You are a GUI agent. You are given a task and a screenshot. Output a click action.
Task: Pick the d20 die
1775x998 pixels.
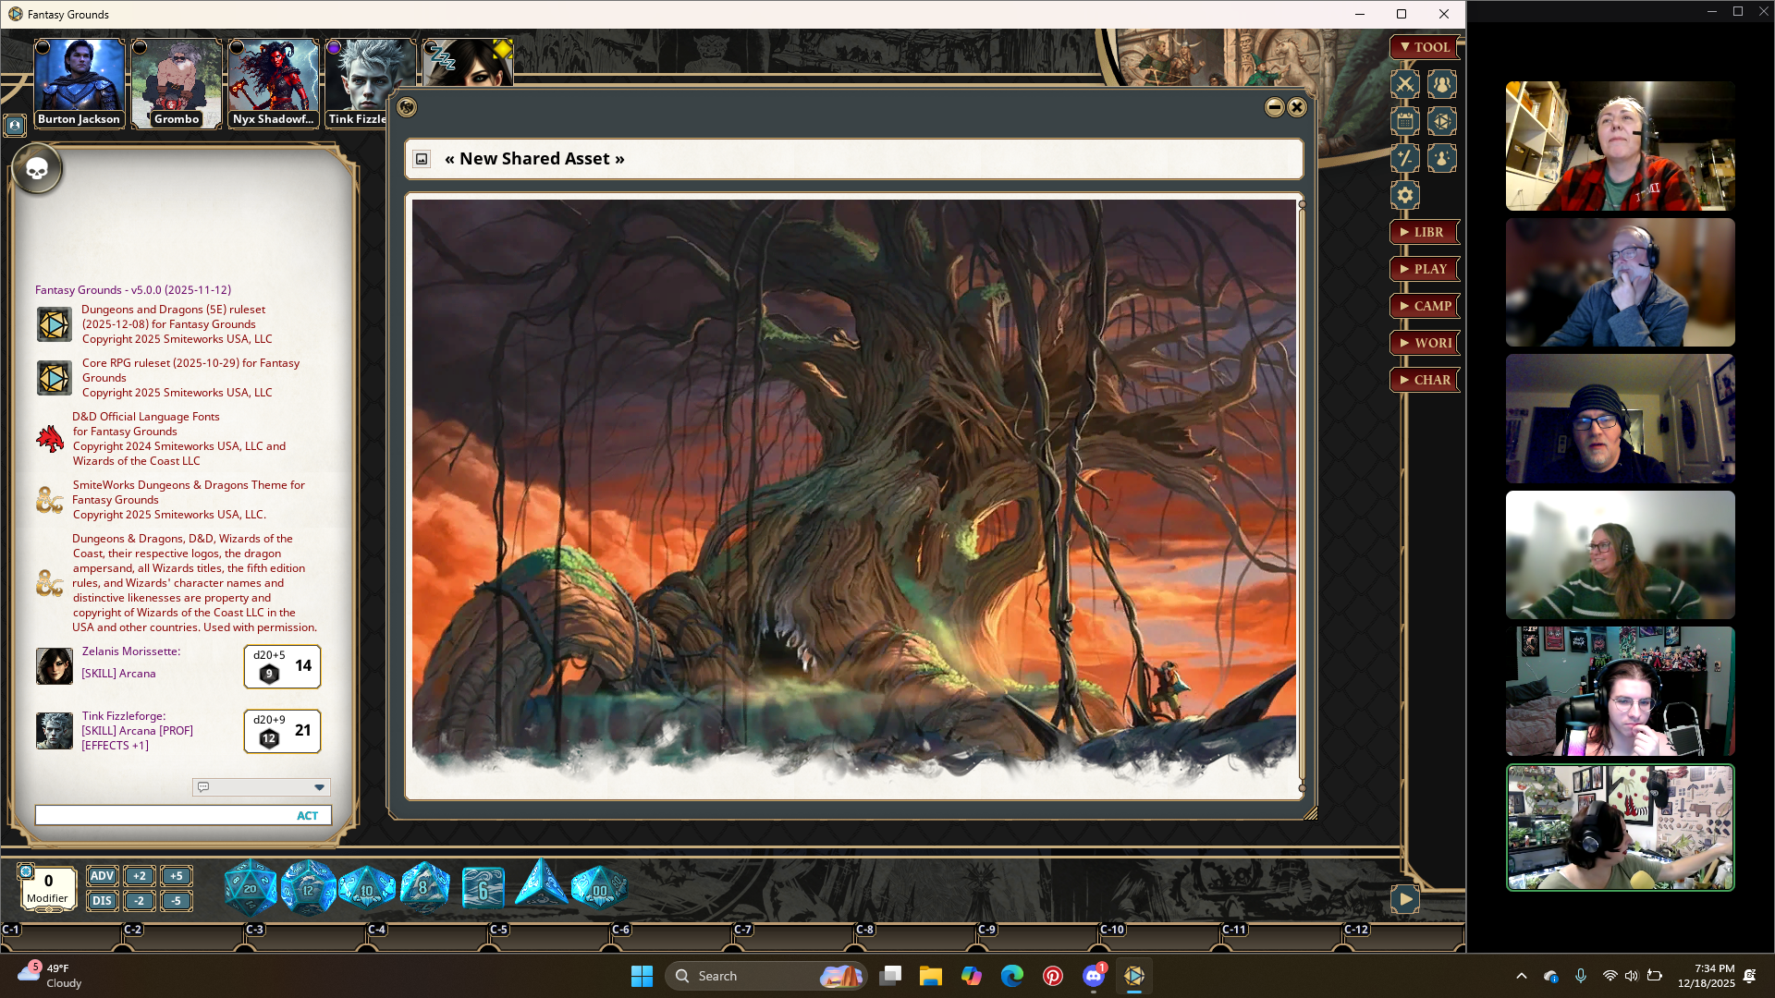point(250,888)
